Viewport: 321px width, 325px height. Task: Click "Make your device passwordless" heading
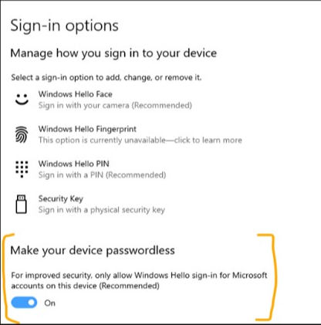coord(93,250)
